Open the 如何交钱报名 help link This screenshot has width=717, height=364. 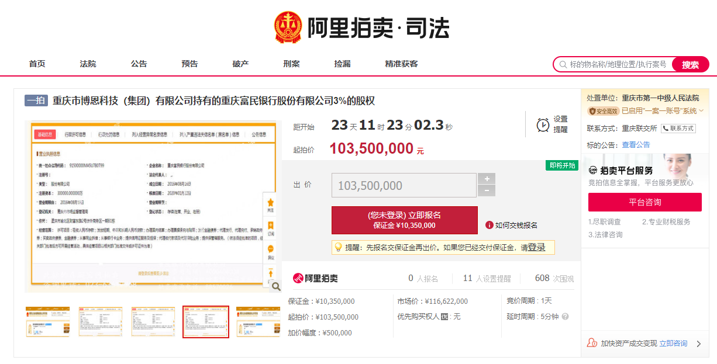pyautogui.click(x=516, y=225)
